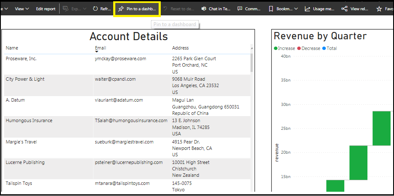Click the Export icon in toolbar
The height and width of the screenshot is (196, 394).
pos(65,9)
